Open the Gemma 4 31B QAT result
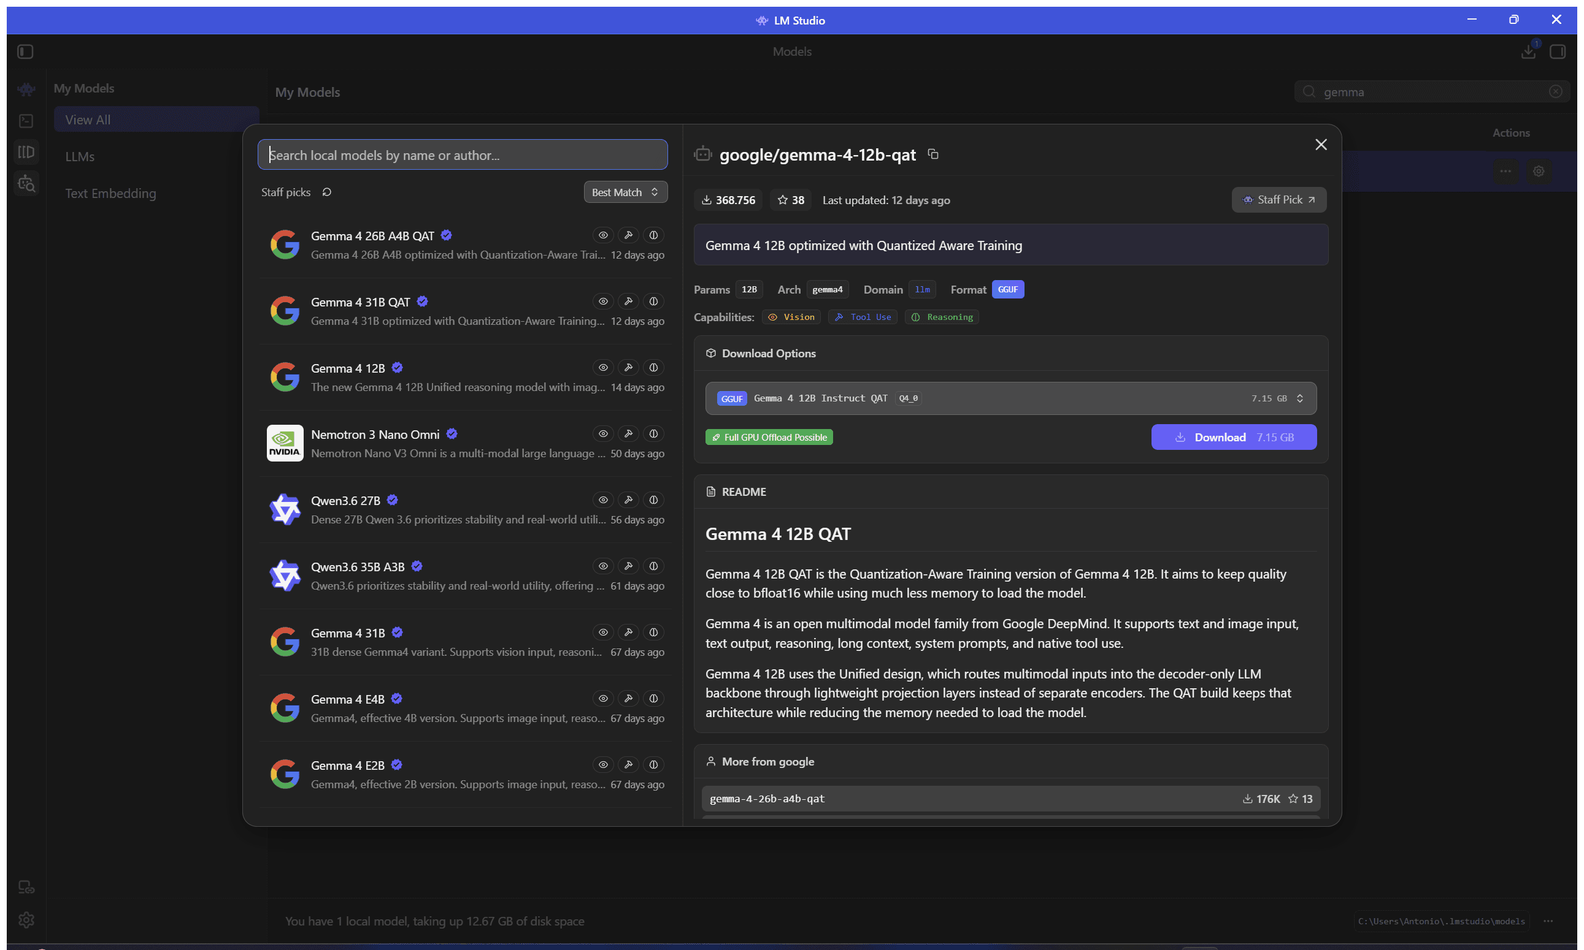Viewport: 1584px width, 950px height. 465,311
